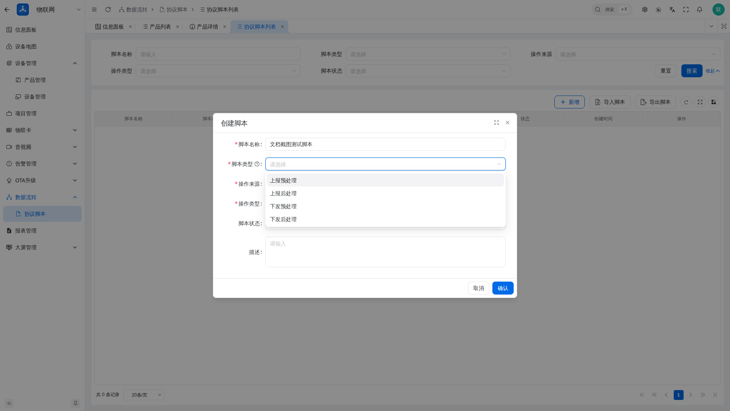Toggle sidebar menu hamburger icon
Viewport: 730px width, 411px height.
[x=94, y=10]
